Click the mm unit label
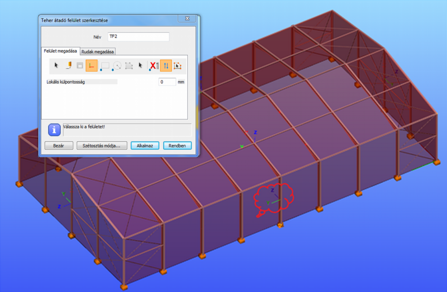 [181, 82]
